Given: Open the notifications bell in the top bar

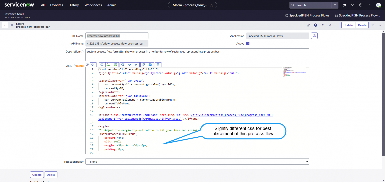Looking at the screenshot, I should 369,5.
